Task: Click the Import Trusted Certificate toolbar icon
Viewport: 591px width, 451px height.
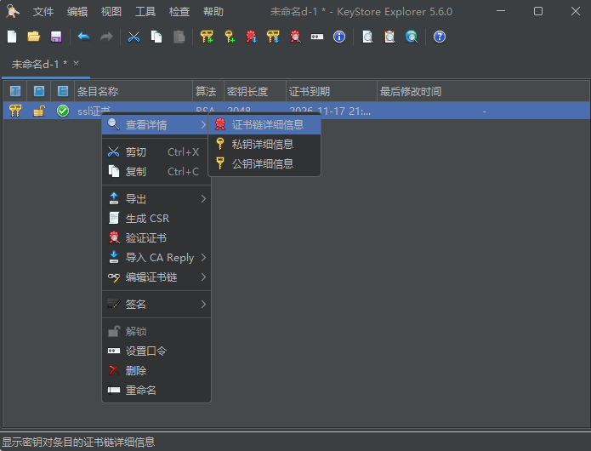Action: click(x=251, y=37)
